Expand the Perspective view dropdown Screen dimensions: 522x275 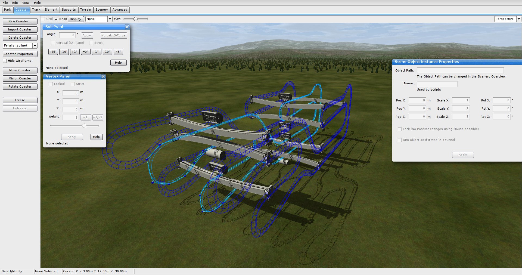coord(518,19)
